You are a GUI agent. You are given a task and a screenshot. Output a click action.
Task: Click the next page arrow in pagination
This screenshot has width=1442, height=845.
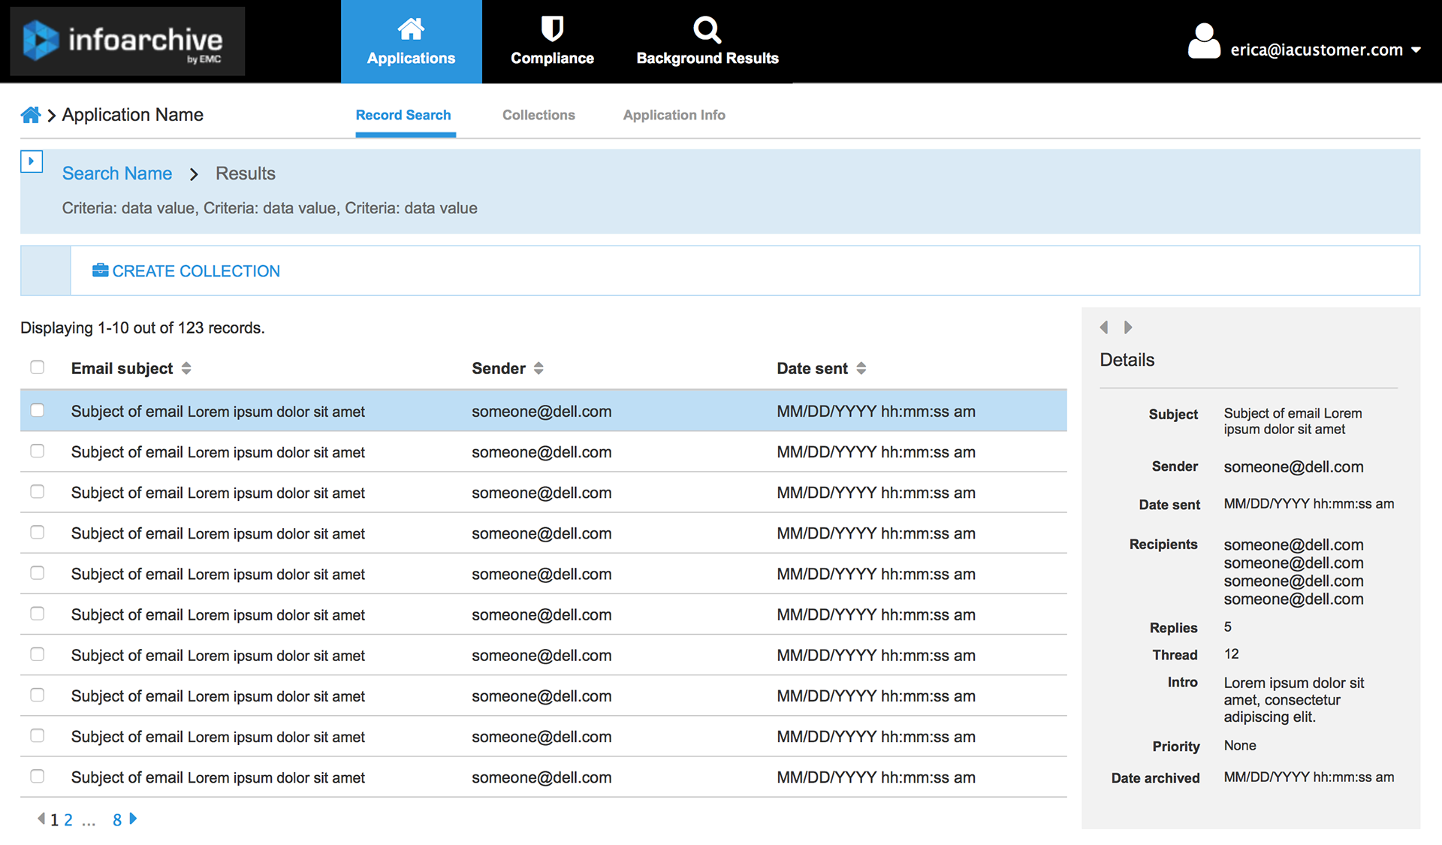(134, 819)
